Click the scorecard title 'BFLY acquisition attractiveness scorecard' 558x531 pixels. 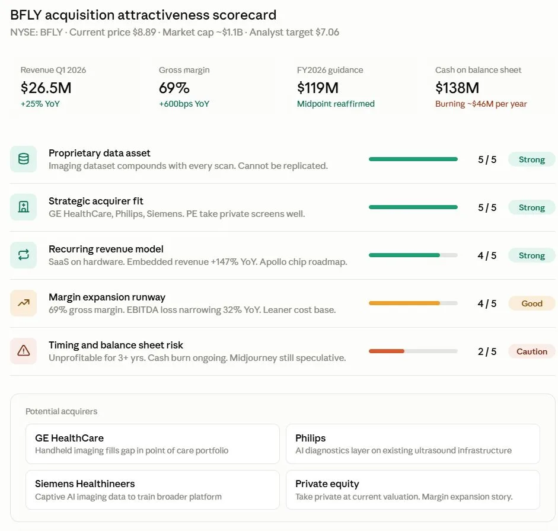[143, 15]
